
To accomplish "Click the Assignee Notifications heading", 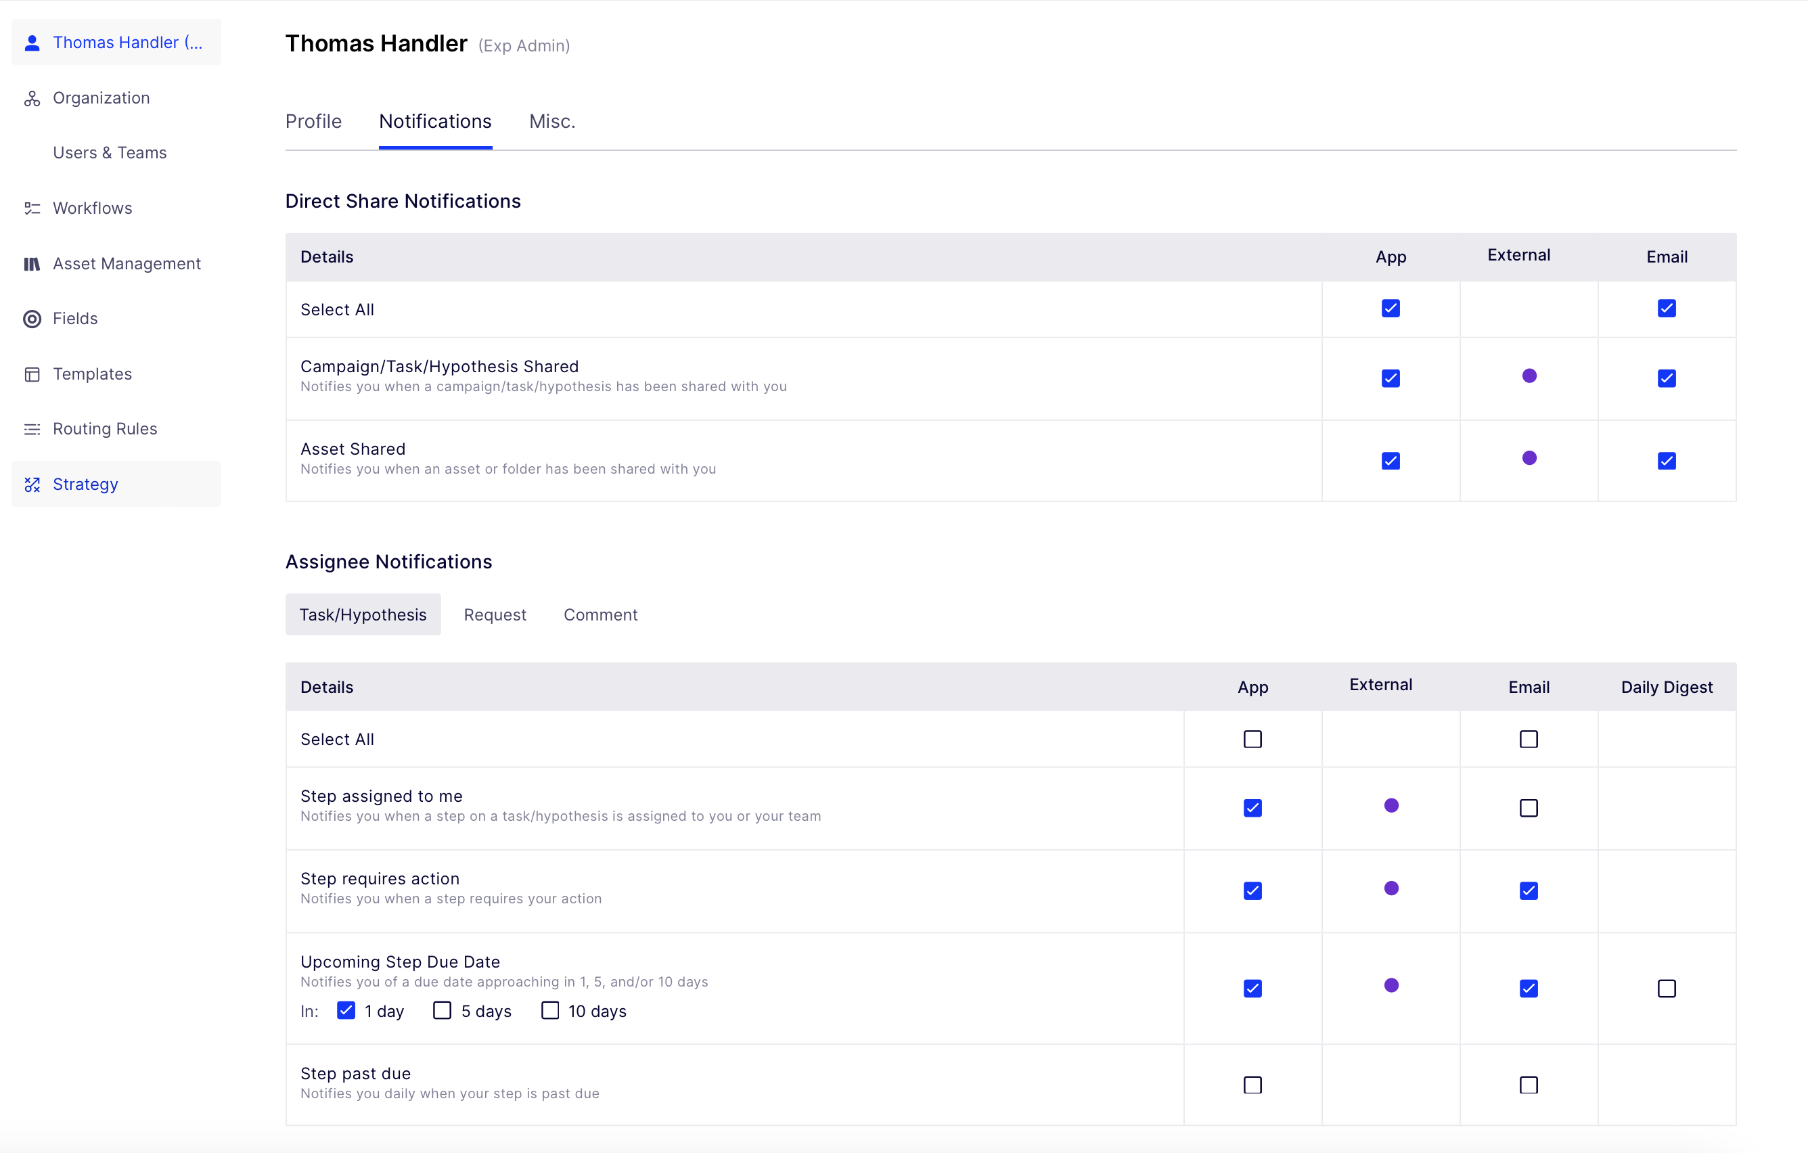I will pyautogui.click(x=388, y=562).
